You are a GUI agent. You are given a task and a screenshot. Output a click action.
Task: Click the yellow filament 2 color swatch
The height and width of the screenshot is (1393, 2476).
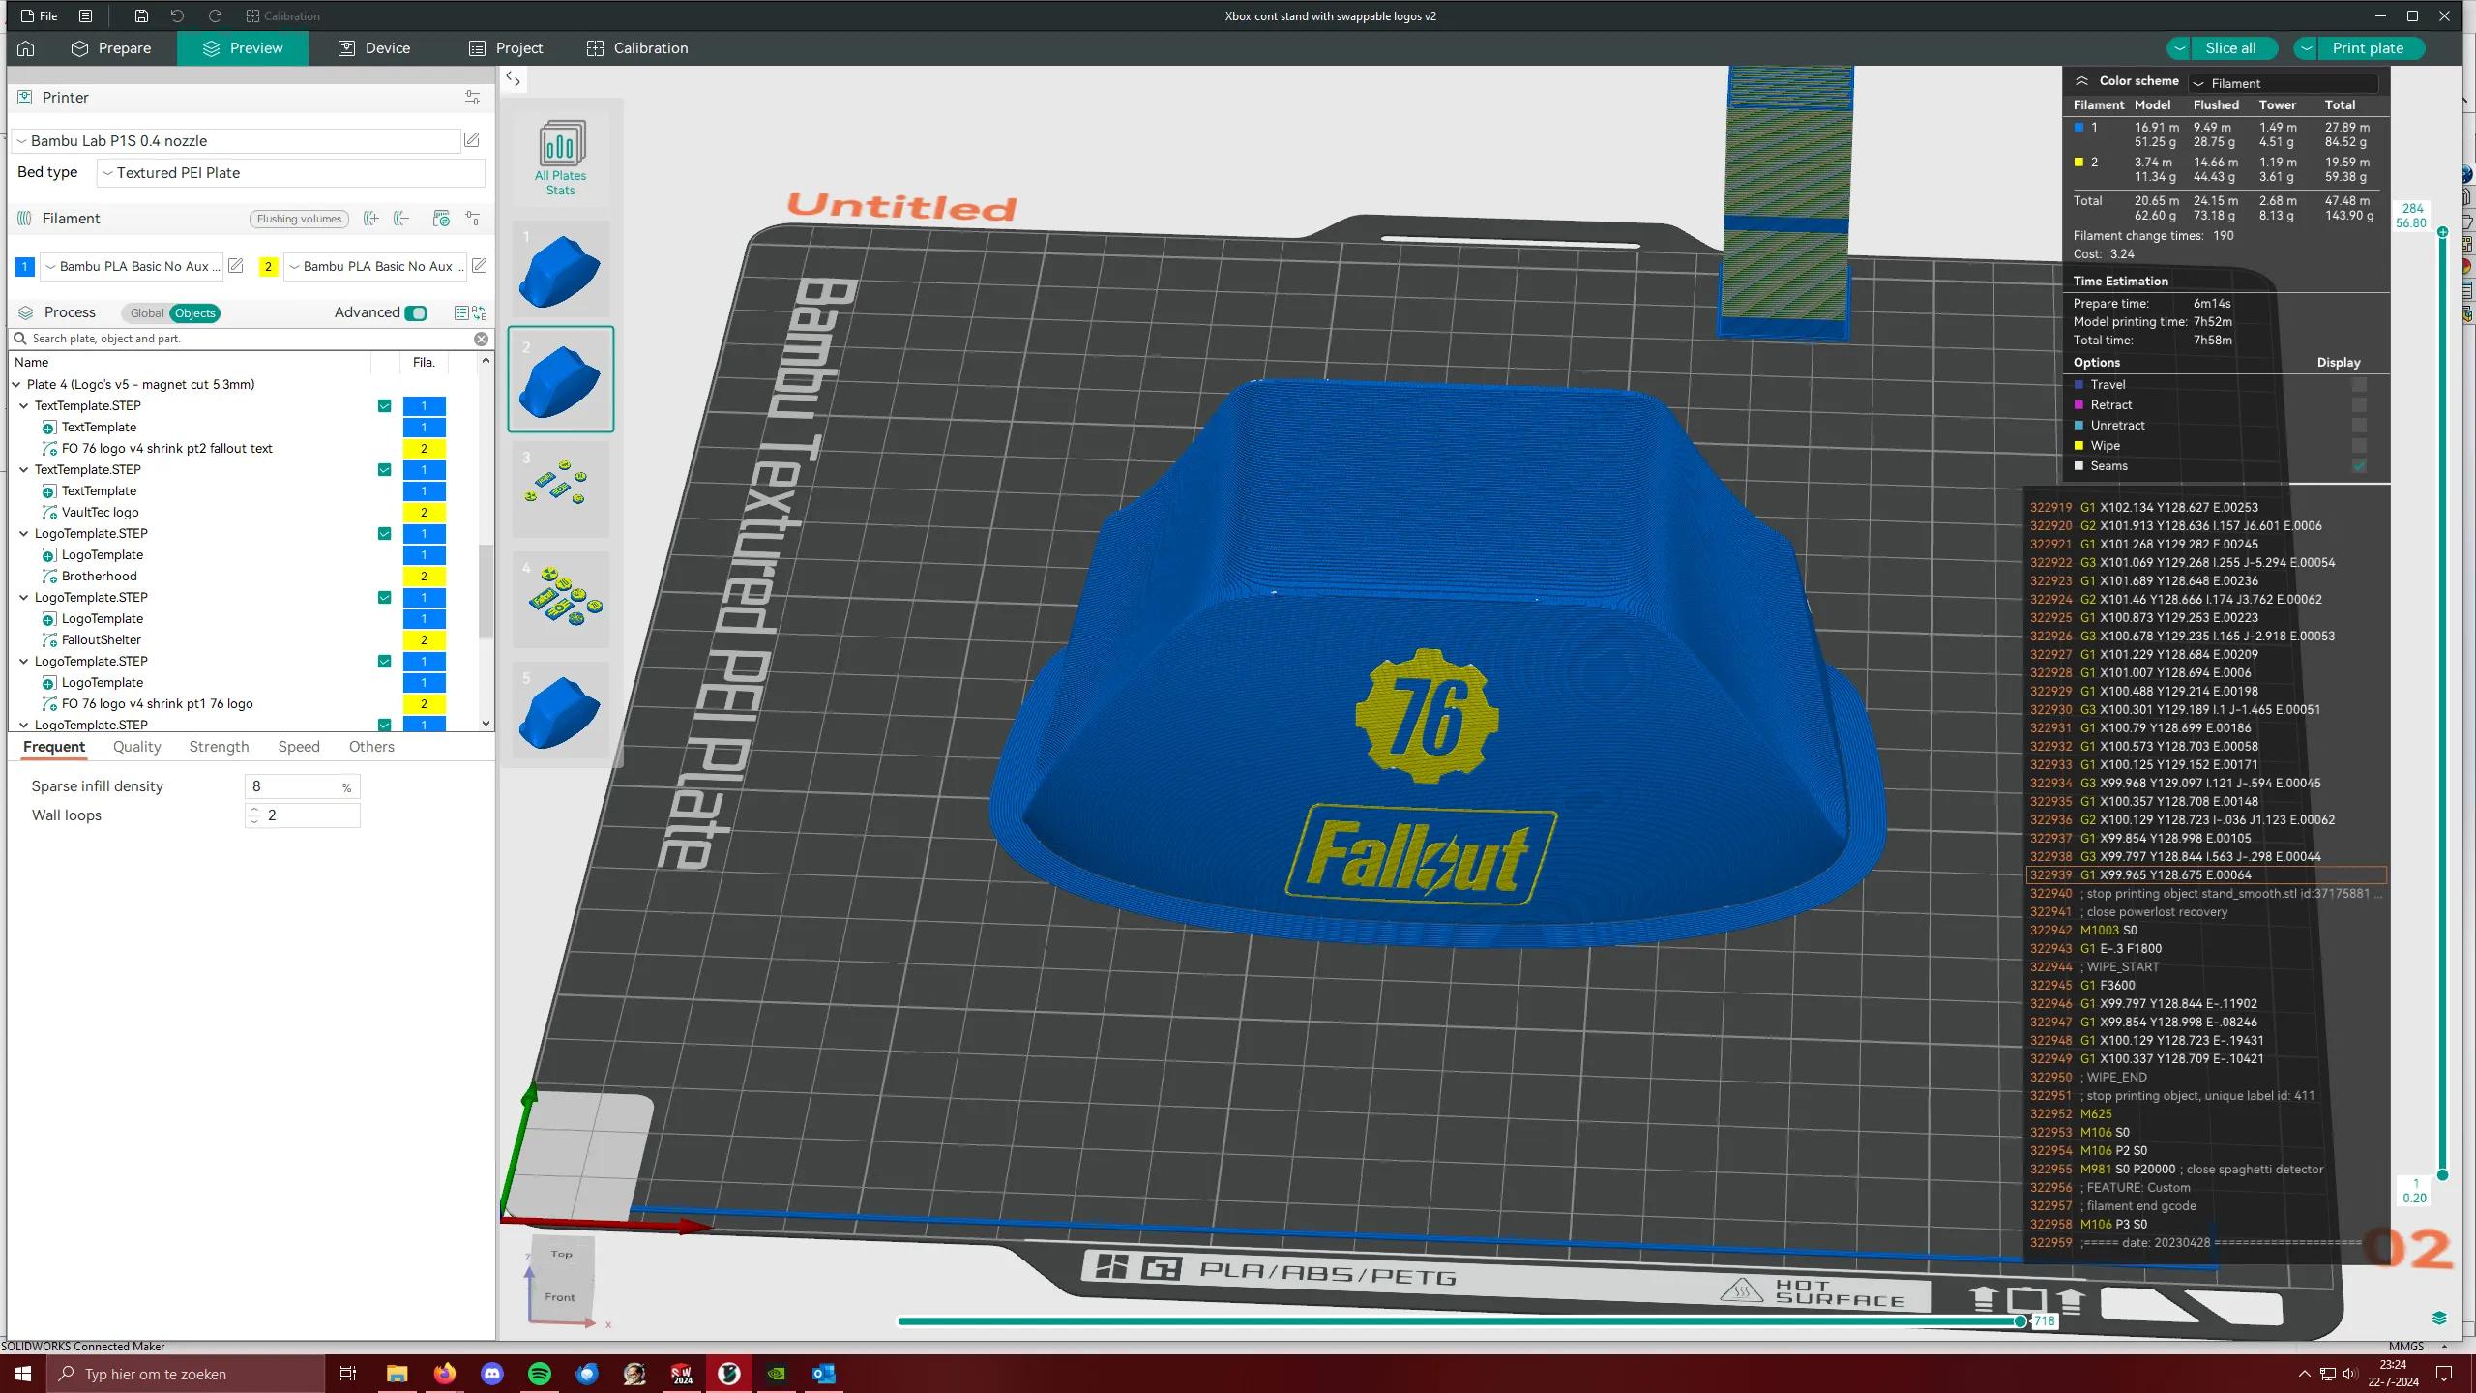pyautogui.click(x=268, y=266)
